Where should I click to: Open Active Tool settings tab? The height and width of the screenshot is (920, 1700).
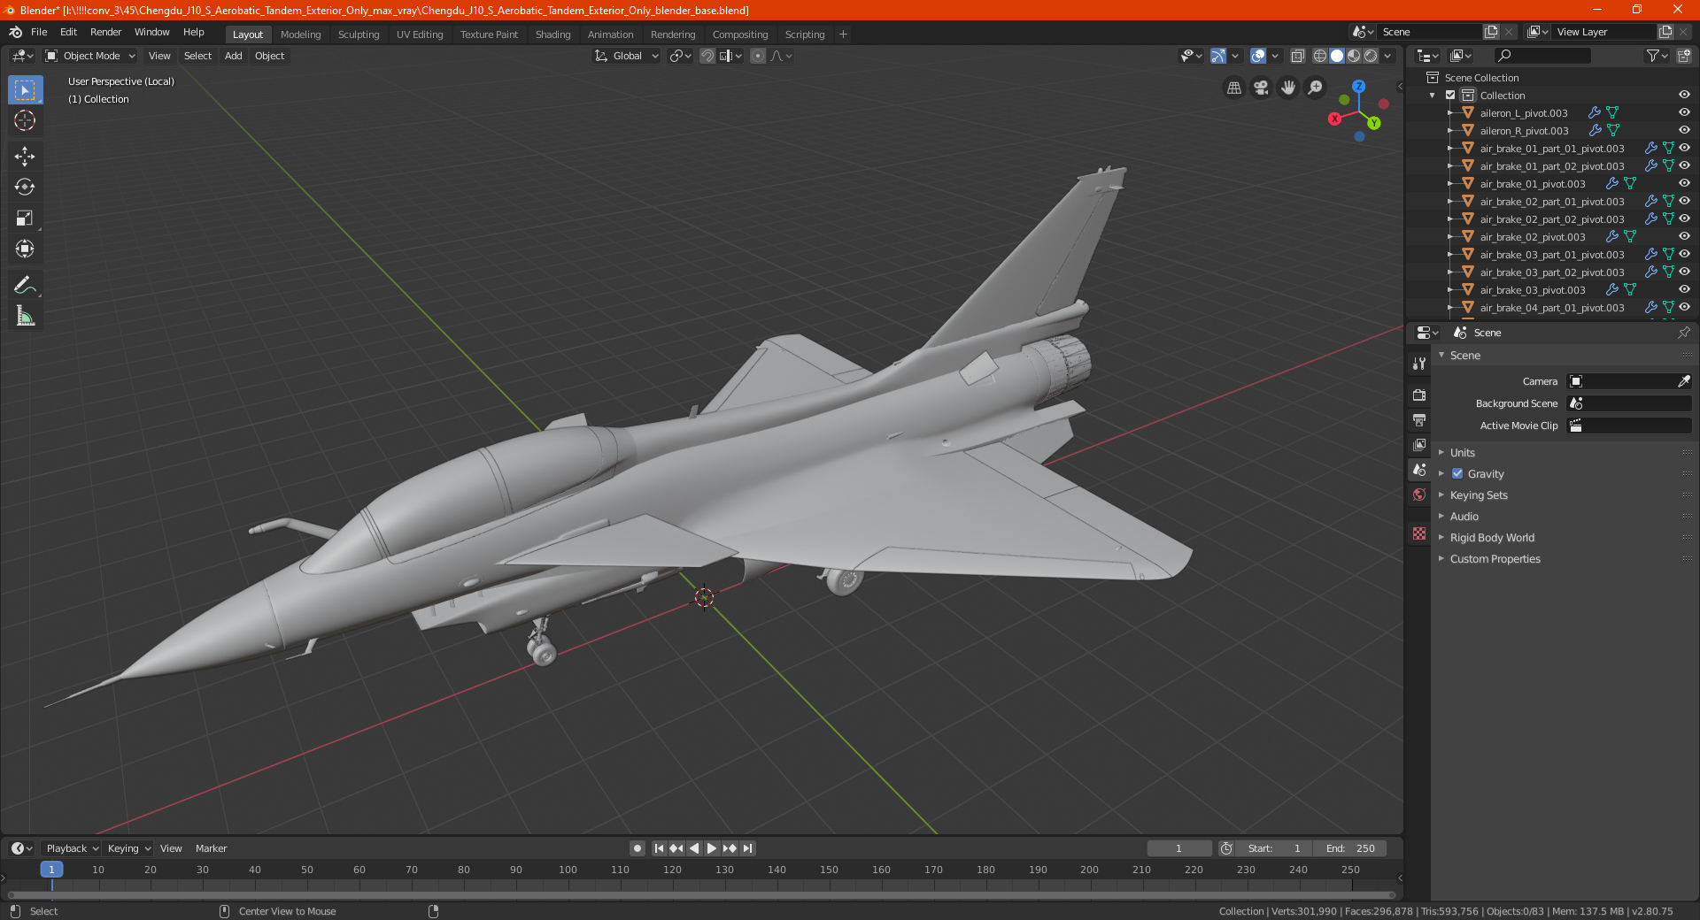1419,364
